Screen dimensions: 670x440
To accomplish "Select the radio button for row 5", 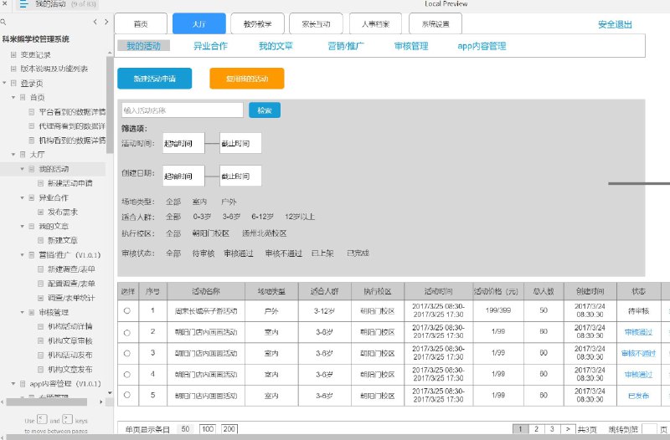I will point(127,395).
